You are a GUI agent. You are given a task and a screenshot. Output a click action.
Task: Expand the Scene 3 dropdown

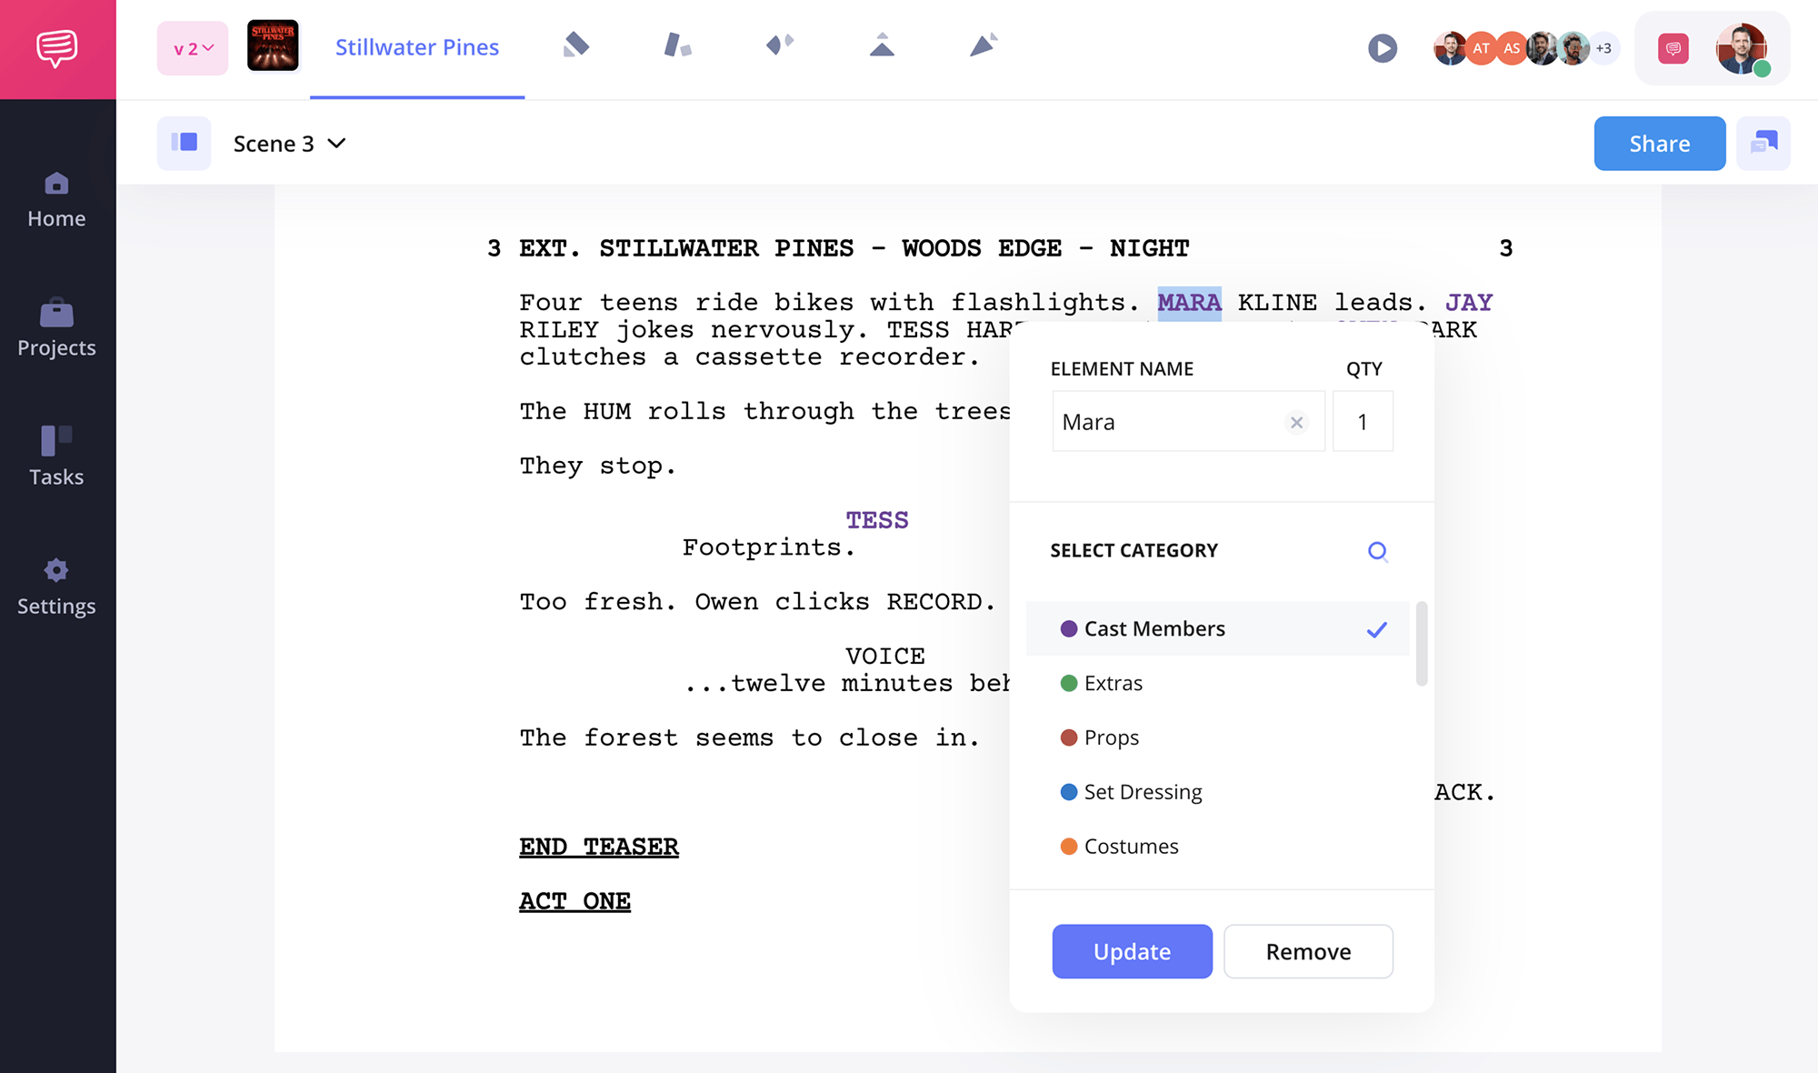[x=290, y=144]
